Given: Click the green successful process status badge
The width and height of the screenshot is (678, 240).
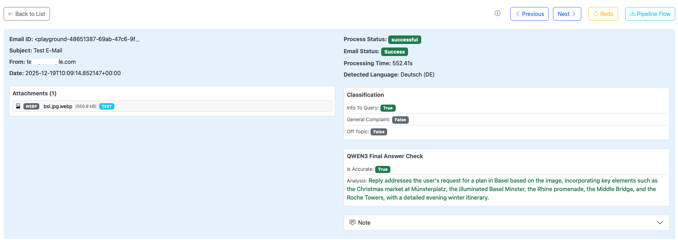Looking at the screenshot, I should click(x=404, y=40).
